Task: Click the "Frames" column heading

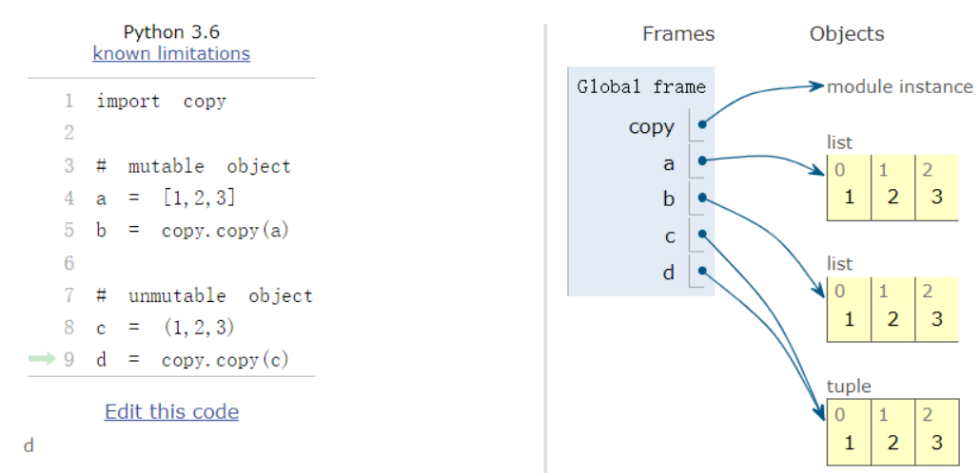Action: (678, 34)
